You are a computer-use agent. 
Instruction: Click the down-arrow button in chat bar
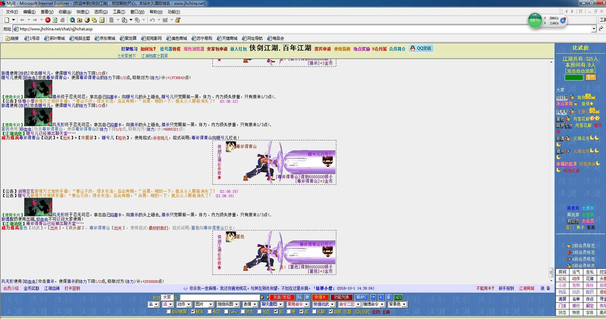tap(381, 297)
